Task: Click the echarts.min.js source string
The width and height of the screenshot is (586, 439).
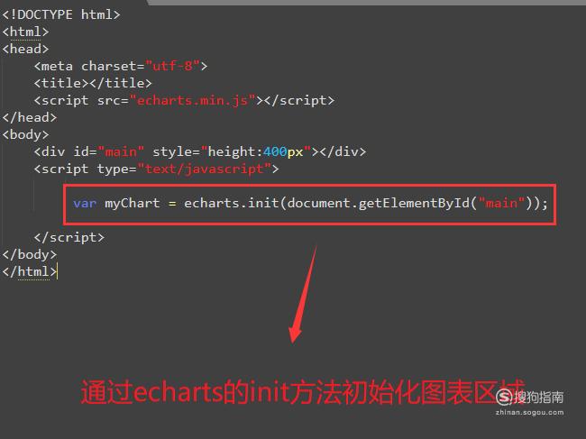Action: (x=192, y=100)
